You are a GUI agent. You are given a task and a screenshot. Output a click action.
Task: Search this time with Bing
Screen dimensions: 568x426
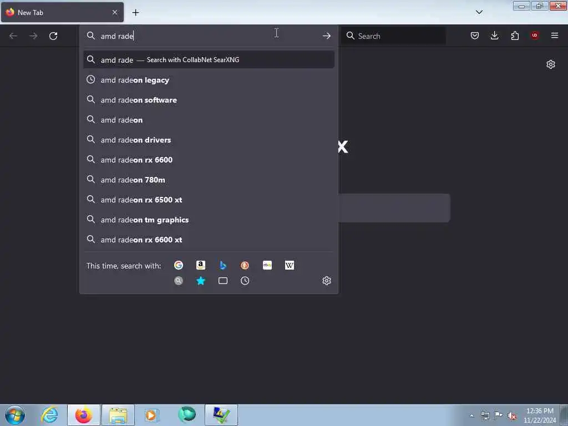[x=223, y=265]
